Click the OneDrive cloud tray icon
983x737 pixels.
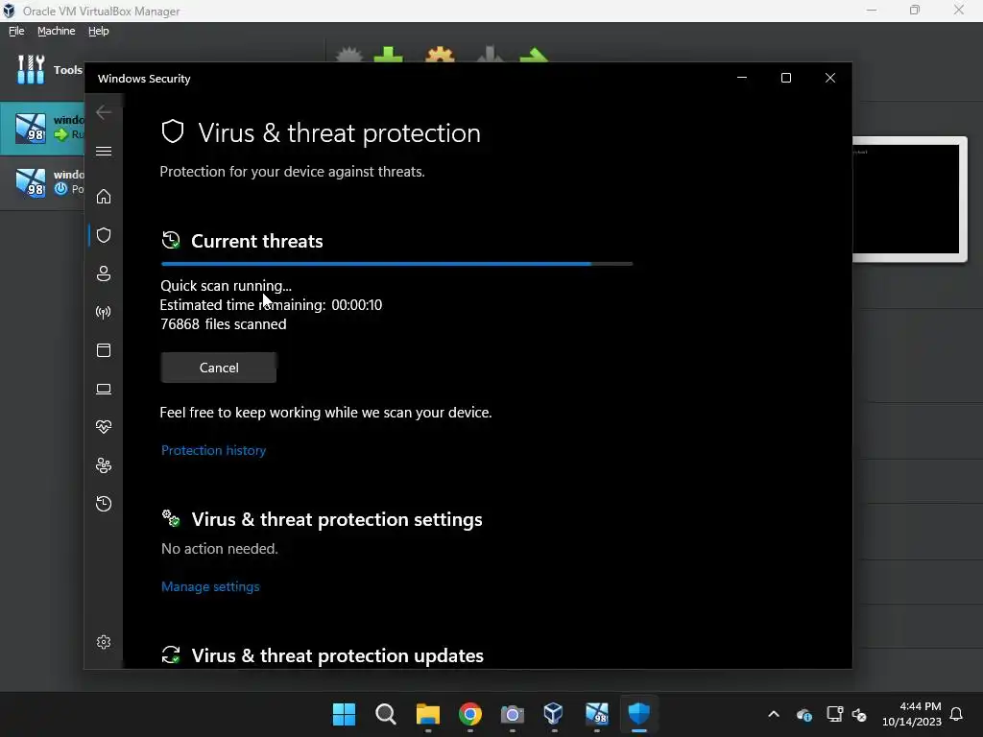804,714
